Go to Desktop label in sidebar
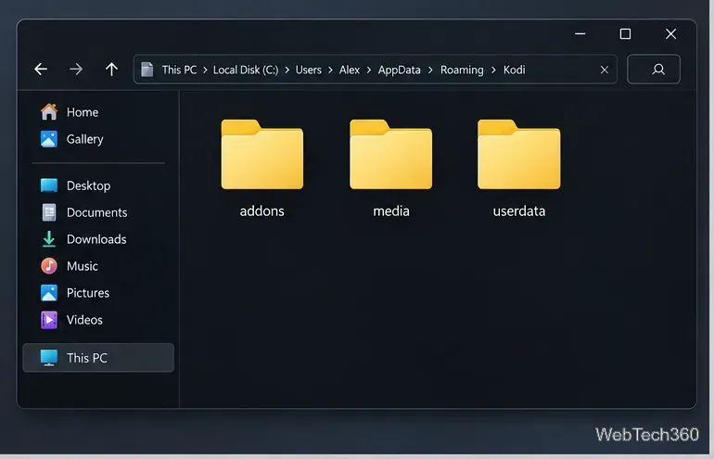Viewport: 714px width, 459px height. (88, 185)
